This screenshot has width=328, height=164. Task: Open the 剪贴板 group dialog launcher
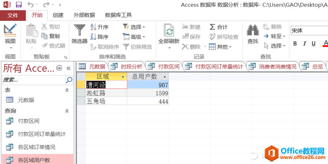[66, 57]
